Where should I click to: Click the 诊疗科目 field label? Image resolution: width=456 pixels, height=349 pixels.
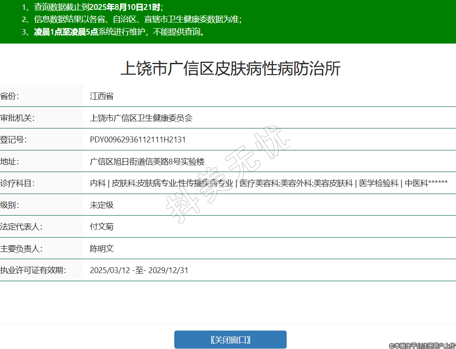coord(18,183)
